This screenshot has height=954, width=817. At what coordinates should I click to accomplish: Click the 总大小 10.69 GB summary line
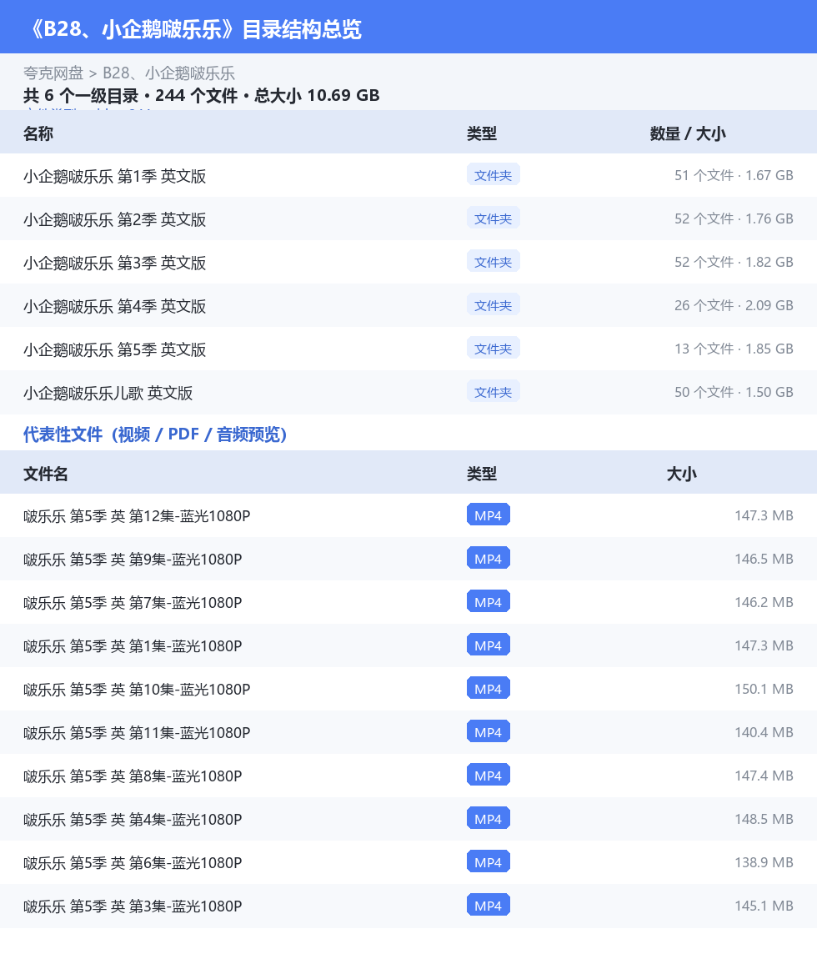tap(202, 96)
